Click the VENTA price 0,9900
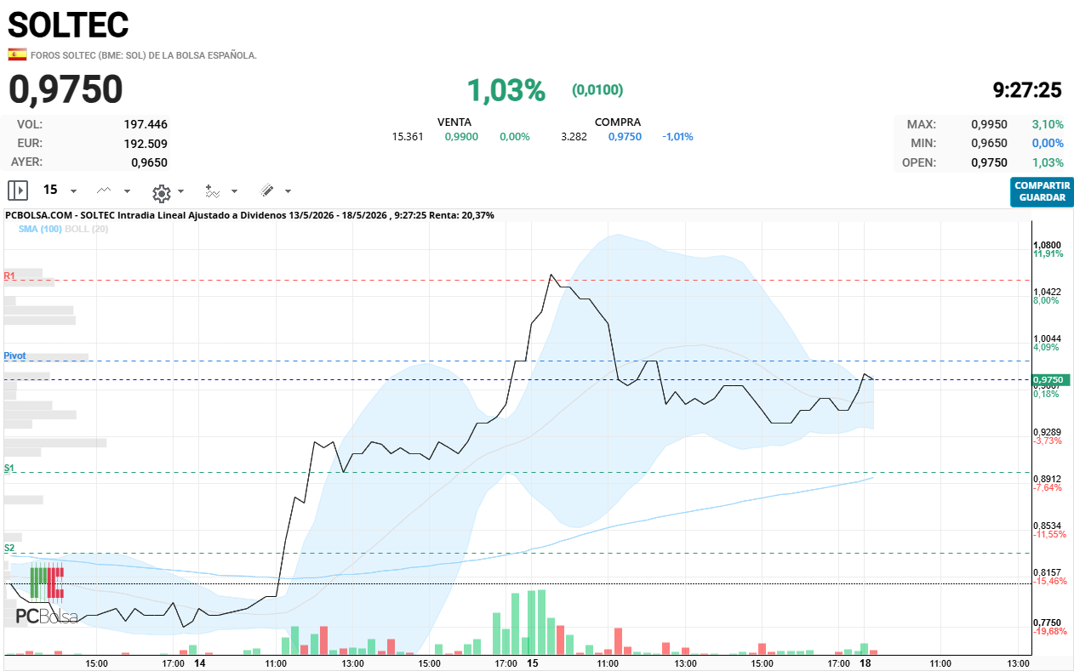The height and width of the screenshot is (671, 1074). tap(461, 136)
